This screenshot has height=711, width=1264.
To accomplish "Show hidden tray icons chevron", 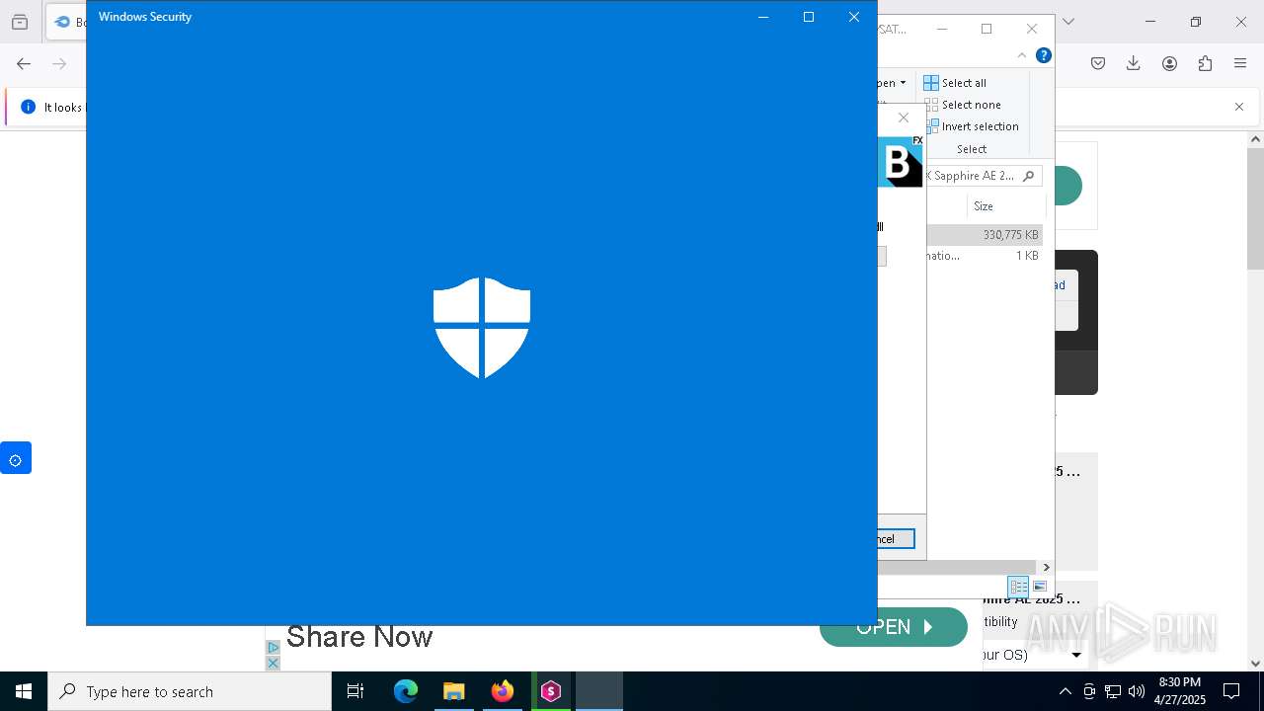I will pyautogui.click(x=1065, y=691).
